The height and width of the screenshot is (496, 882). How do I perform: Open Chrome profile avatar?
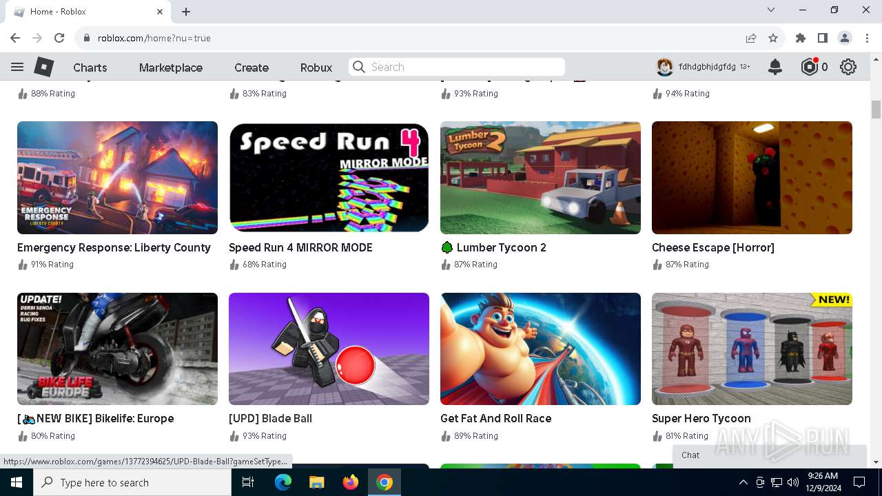845,38
